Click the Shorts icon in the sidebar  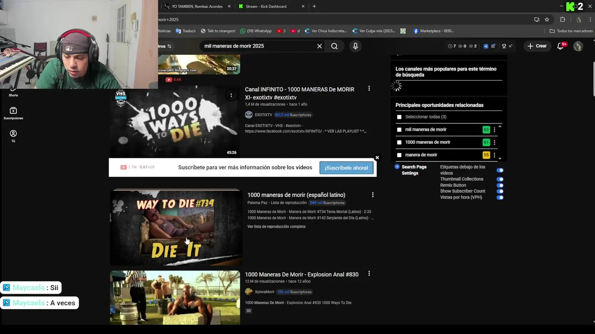(13, 91)
